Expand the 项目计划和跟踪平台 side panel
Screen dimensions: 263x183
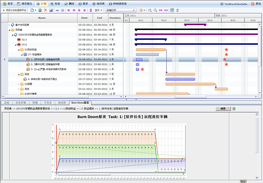pyautogui.click(x=15, y=10)
